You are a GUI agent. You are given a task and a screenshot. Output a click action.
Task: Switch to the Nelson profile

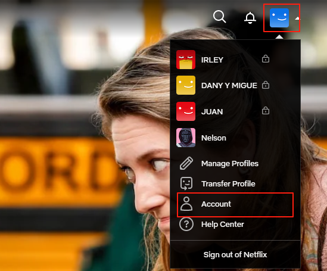tap(214, 138)
